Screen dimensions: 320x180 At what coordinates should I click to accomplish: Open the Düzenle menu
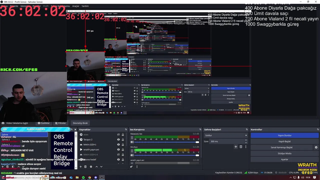coord(14,6)
